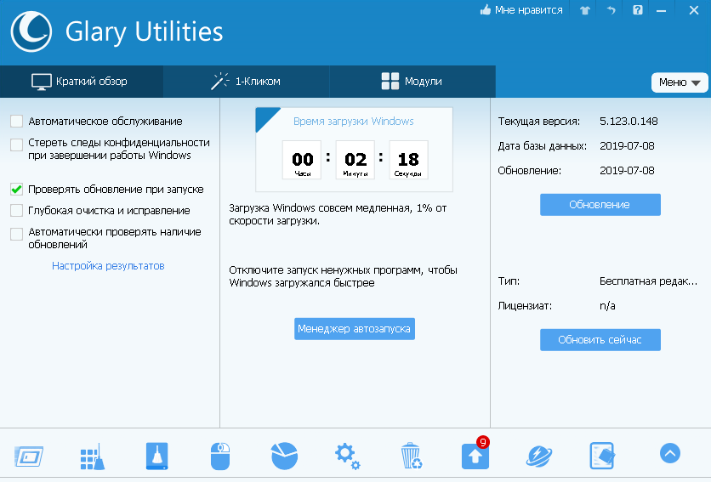The width and height of the screenshot is (711, 482).
Task: Click the minutes 02 counter box
Action: click(355, 160)
